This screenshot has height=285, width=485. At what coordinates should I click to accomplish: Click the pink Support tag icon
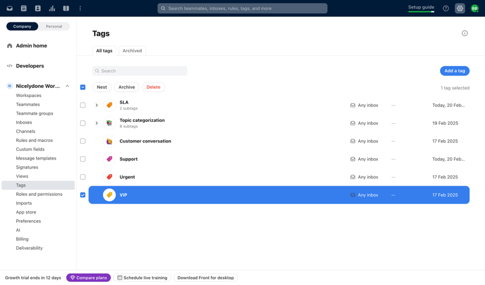coord(109,159)
